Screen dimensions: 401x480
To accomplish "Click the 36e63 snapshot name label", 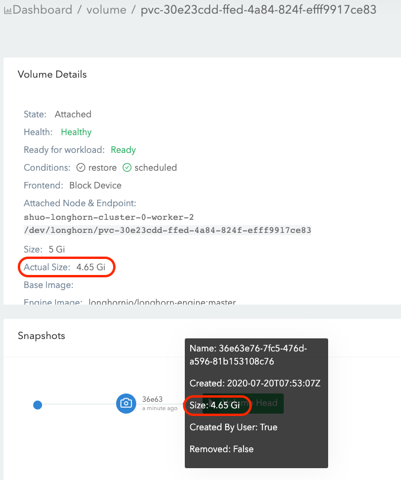I will point(152,399).
